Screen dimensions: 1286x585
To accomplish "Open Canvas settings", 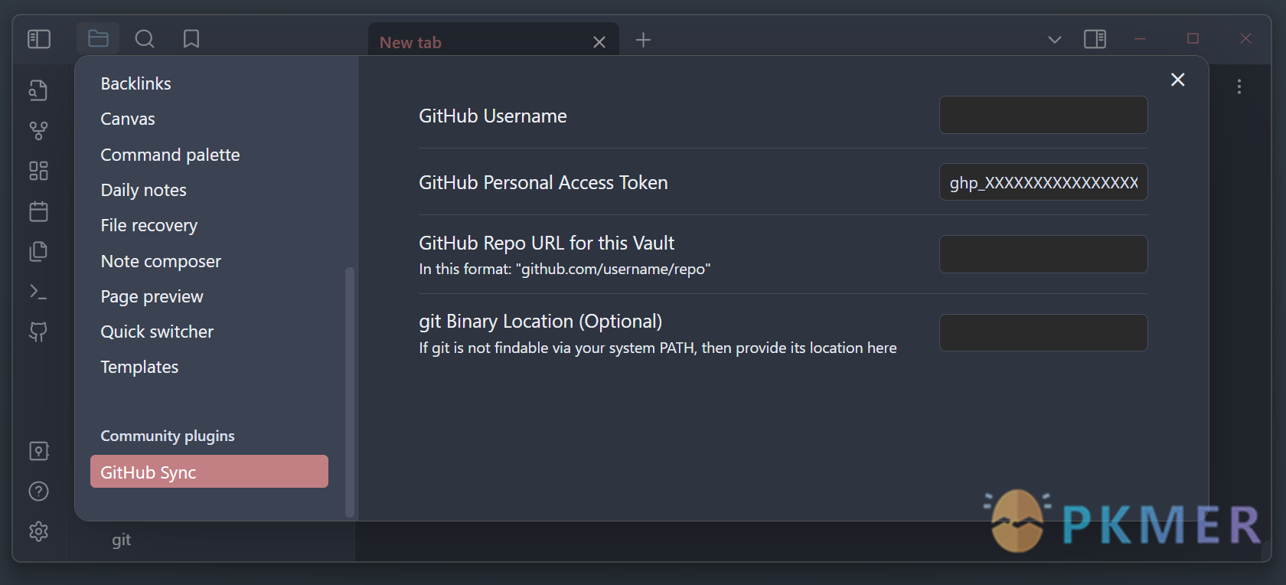I will pos(128,119).
